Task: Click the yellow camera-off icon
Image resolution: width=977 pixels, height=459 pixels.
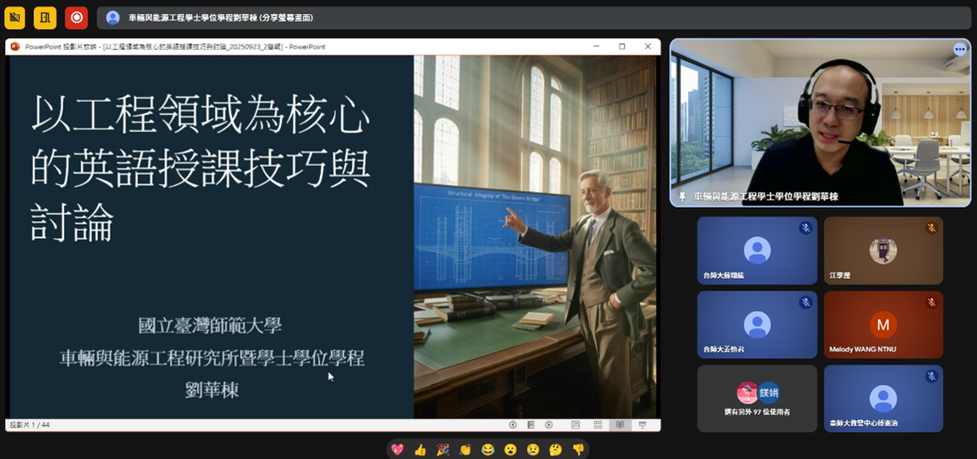Action: click(14, 17)
